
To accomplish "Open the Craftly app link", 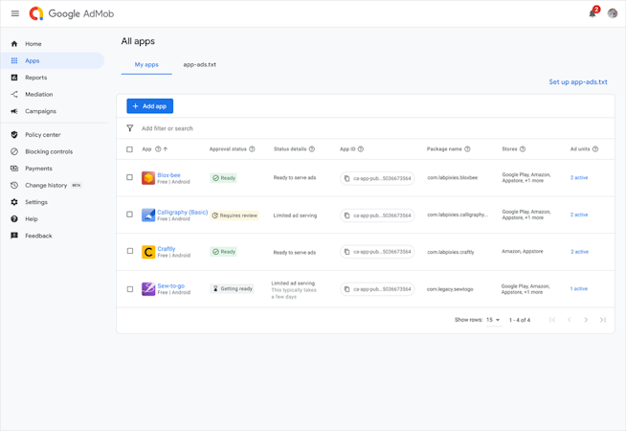I will coord(167,248).
